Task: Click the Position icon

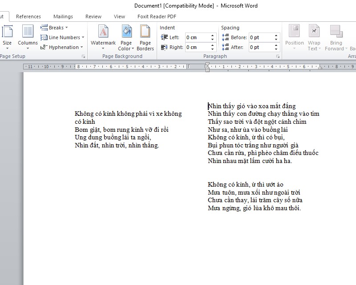Action: coord(295,31)
